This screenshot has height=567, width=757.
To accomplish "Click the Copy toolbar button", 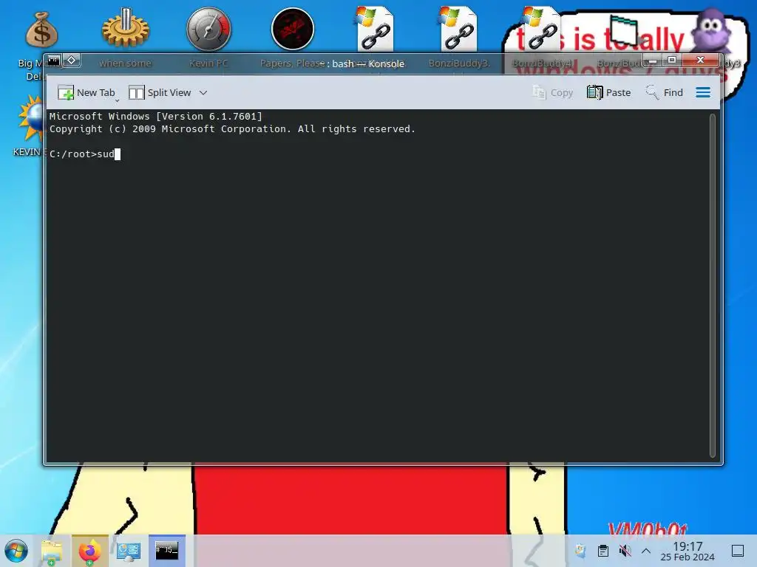I will point(552,92).
